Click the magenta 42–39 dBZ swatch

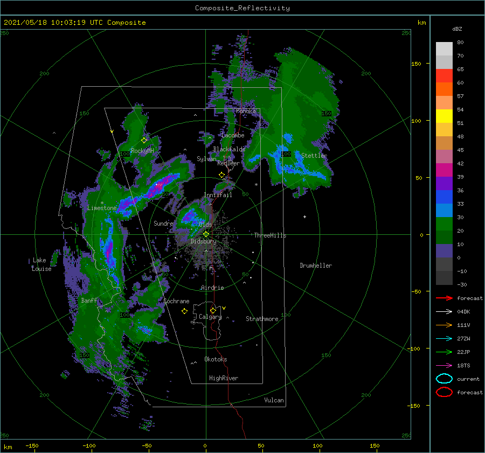pyautogui.click(x=444, y=170)
